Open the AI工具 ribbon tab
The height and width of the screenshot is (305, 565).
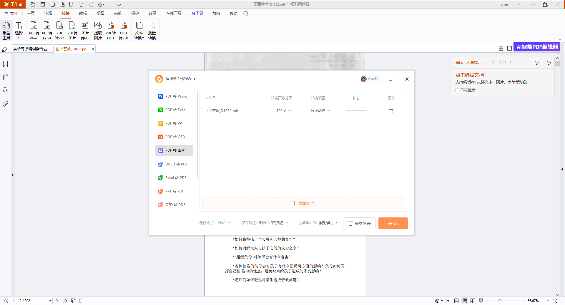197,14
